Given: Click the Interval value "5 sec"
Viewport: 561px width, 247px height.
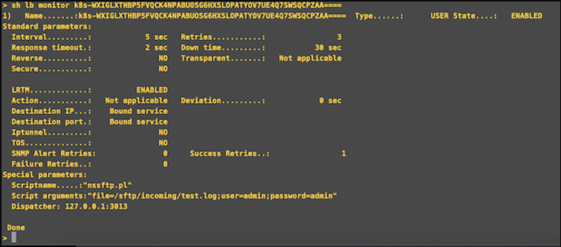Looking at the screenshot, I should (x=156, y=37).
